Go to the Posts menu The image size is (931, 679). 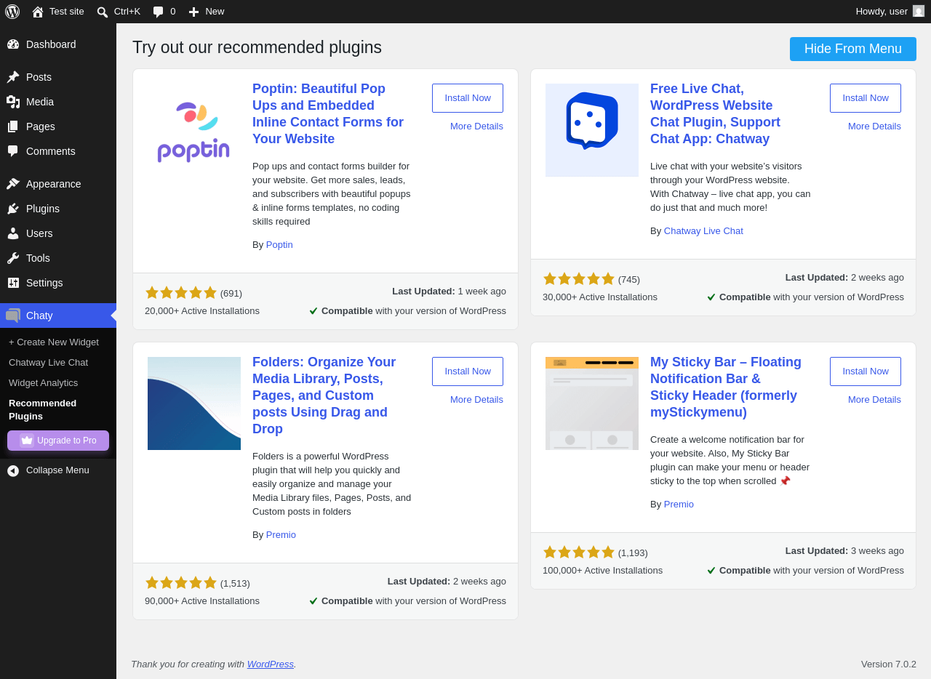58,77
